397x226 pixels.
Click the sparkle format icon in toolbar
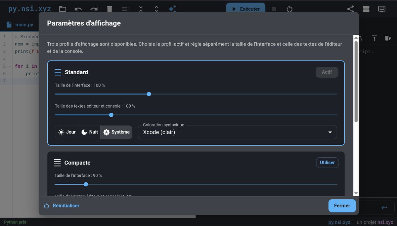pos(172,9)
